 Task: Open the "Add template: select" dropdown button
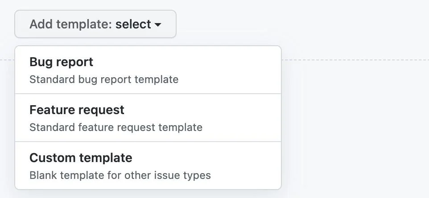tap(95, 24)
